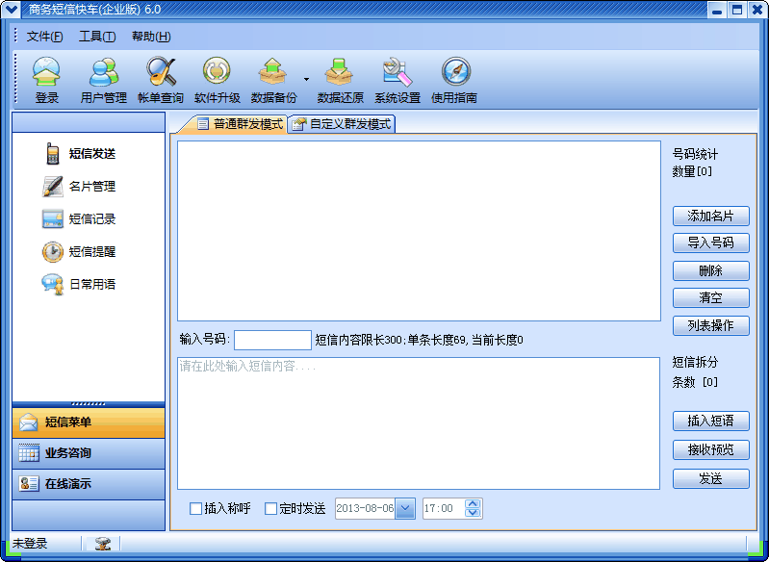Viewport: 769px width, 562px height.
Task: Open 短信提醒 SMS reminders
Action: [80, 251]
